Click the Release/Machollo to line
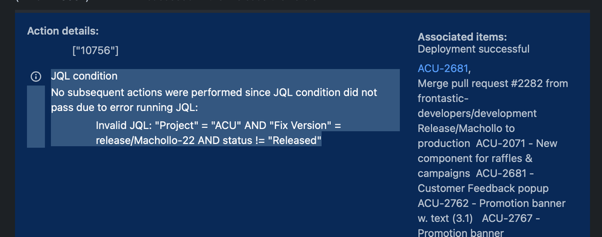The image size is (602, 237). pos(466,128)
